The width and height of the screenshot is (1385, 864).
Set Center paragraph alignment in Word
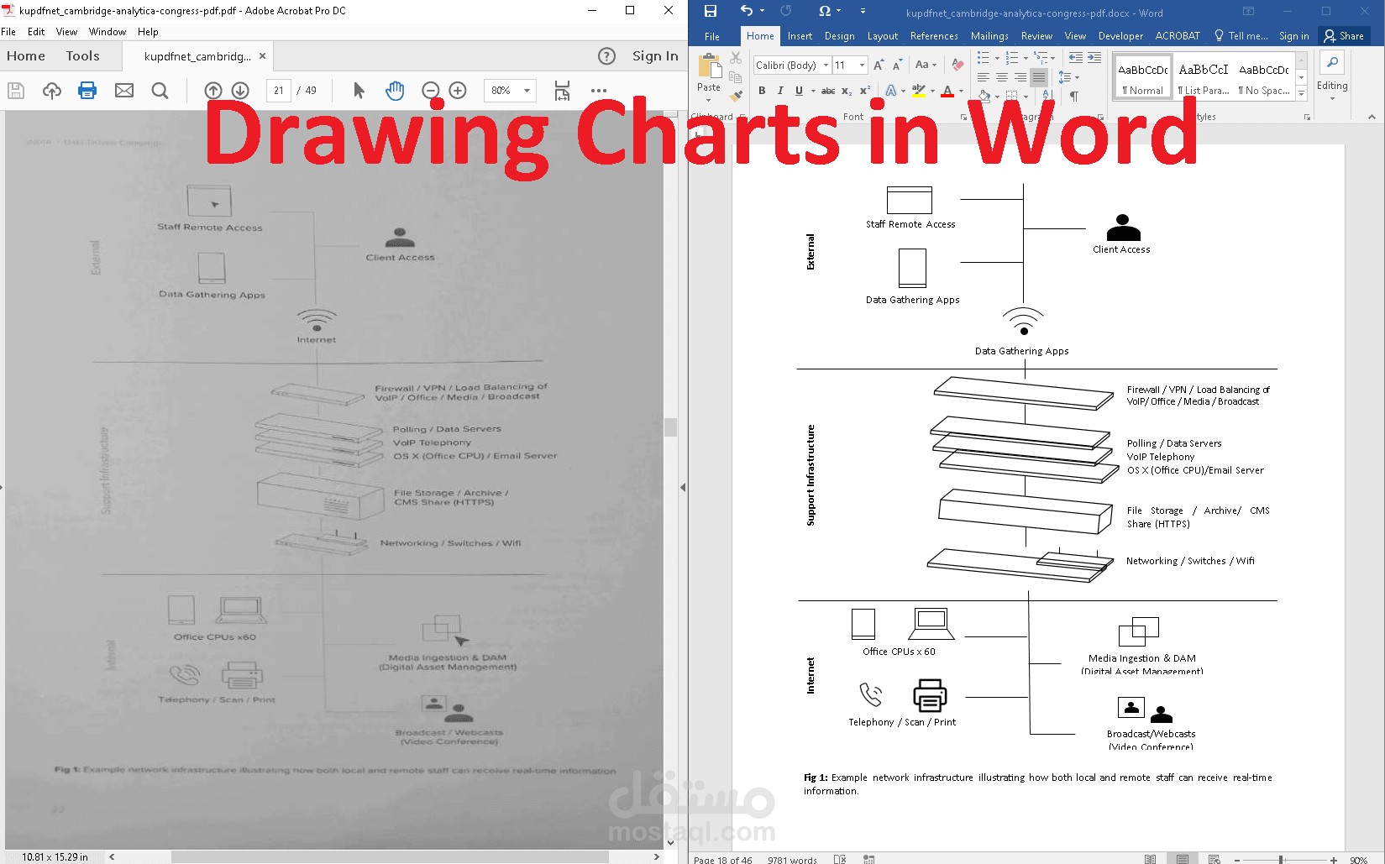pos(1002,77)
